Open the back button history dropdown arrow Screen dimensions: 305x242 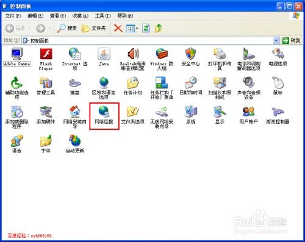(x=30, y=28)
